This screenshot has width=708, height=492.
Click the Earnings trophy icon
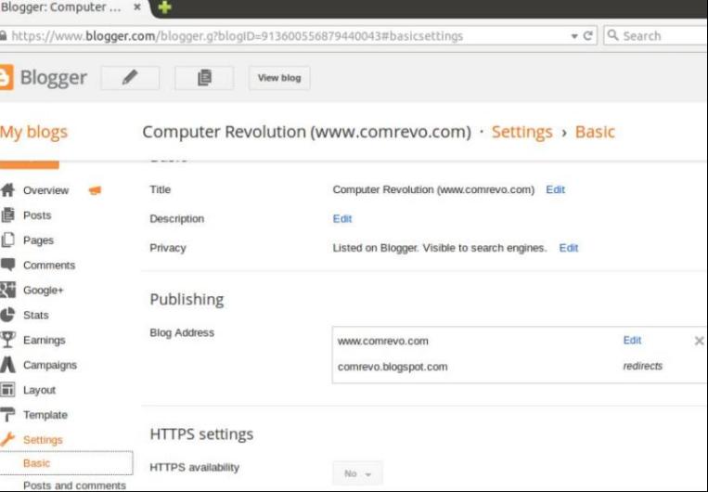point(7,340)
